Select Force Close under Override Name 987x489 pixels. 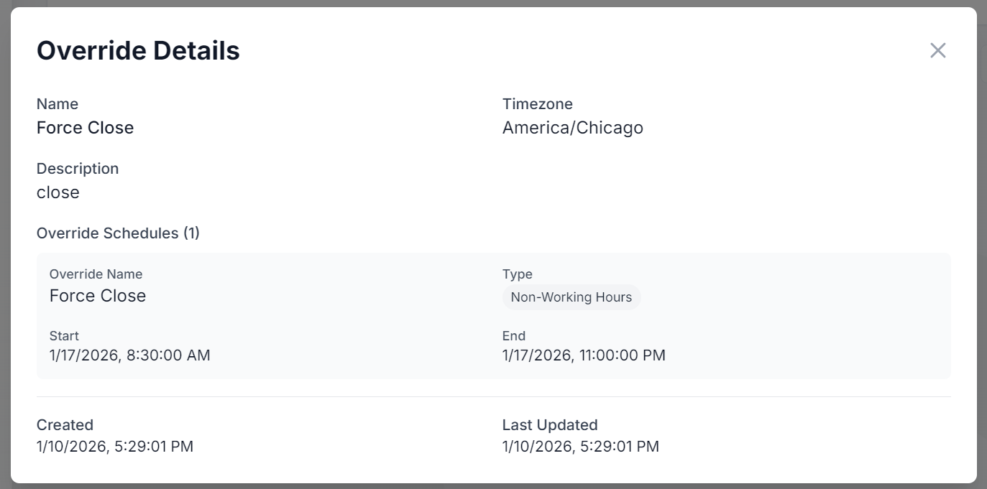click(x=98, y=296)
